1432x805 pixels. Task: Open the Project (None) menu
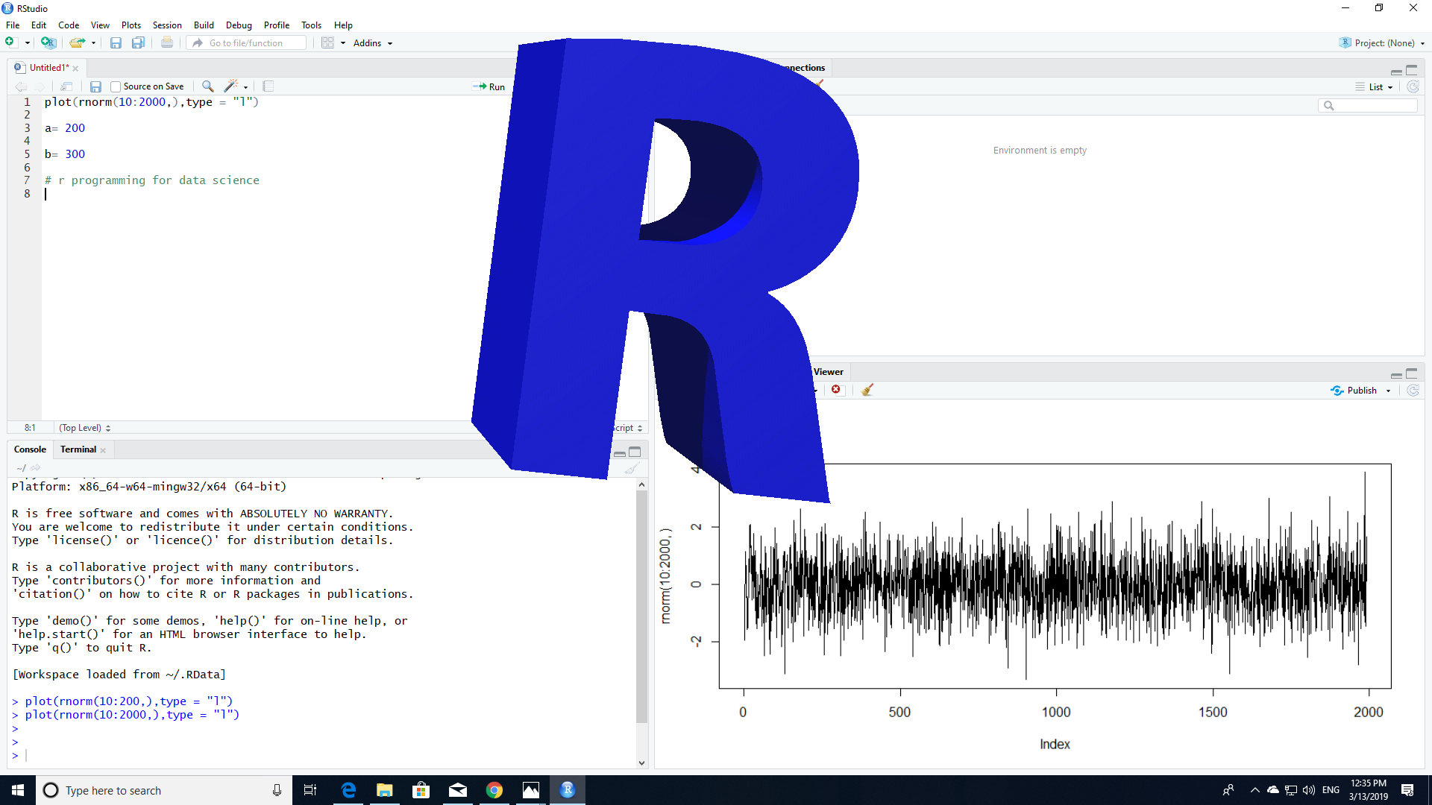(1382, 43)
